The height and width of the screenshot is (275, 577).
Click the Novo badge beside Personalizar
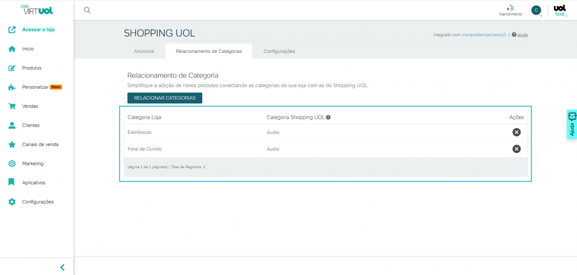[56, 87]
